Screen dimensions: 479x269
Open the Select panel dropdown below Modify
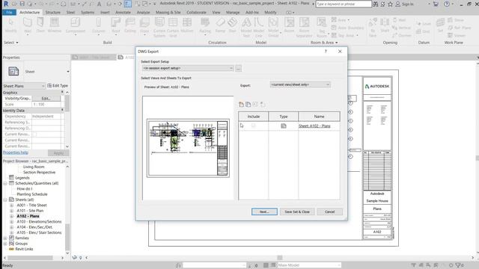click(x=11, y=43)
